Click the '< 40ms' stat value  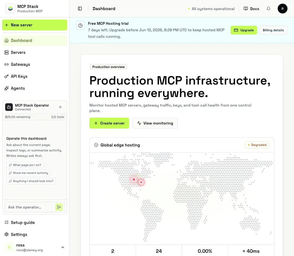(x=251, y=251)
